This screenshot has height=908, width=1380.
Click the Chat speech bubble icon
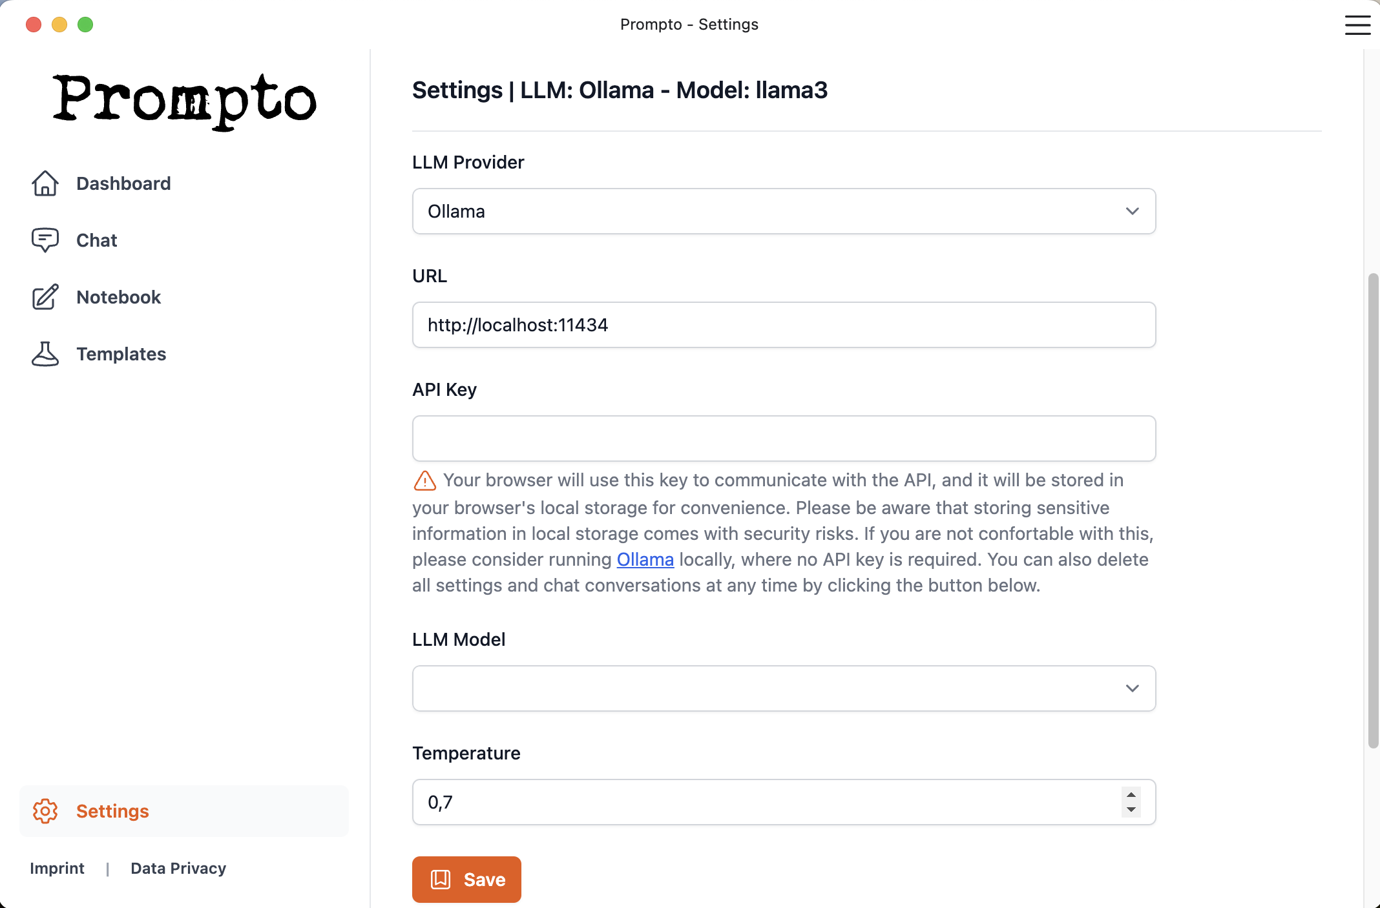coord(45,240)
